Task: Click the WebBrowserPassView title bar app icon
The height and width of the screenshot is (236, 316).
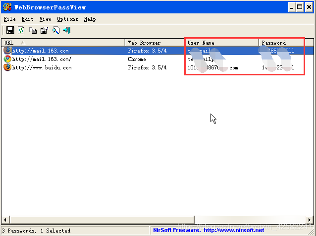Action: (x=7, y=7)
